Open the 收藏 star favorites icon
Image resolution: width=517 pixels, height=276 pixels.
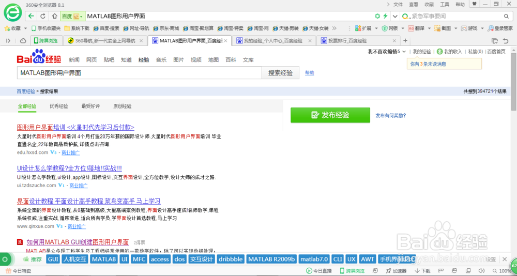coord(8,28)
